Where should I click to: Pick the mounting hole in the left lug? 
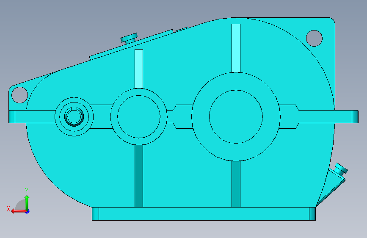tap(19, 95)
